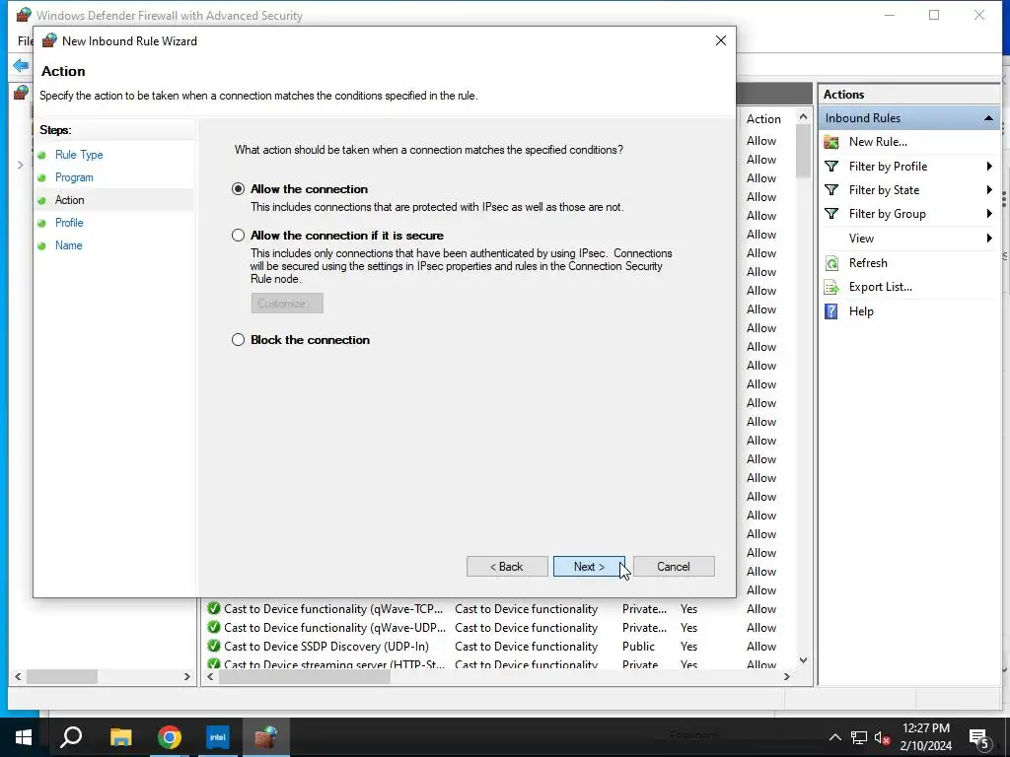Click the Next button in the wizard

click(589, 567)
